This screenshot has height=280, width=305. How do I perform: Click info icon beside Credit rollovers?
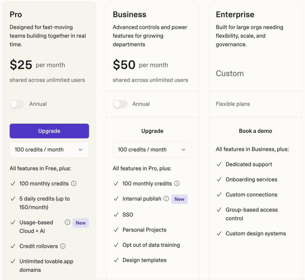[63, 246]
